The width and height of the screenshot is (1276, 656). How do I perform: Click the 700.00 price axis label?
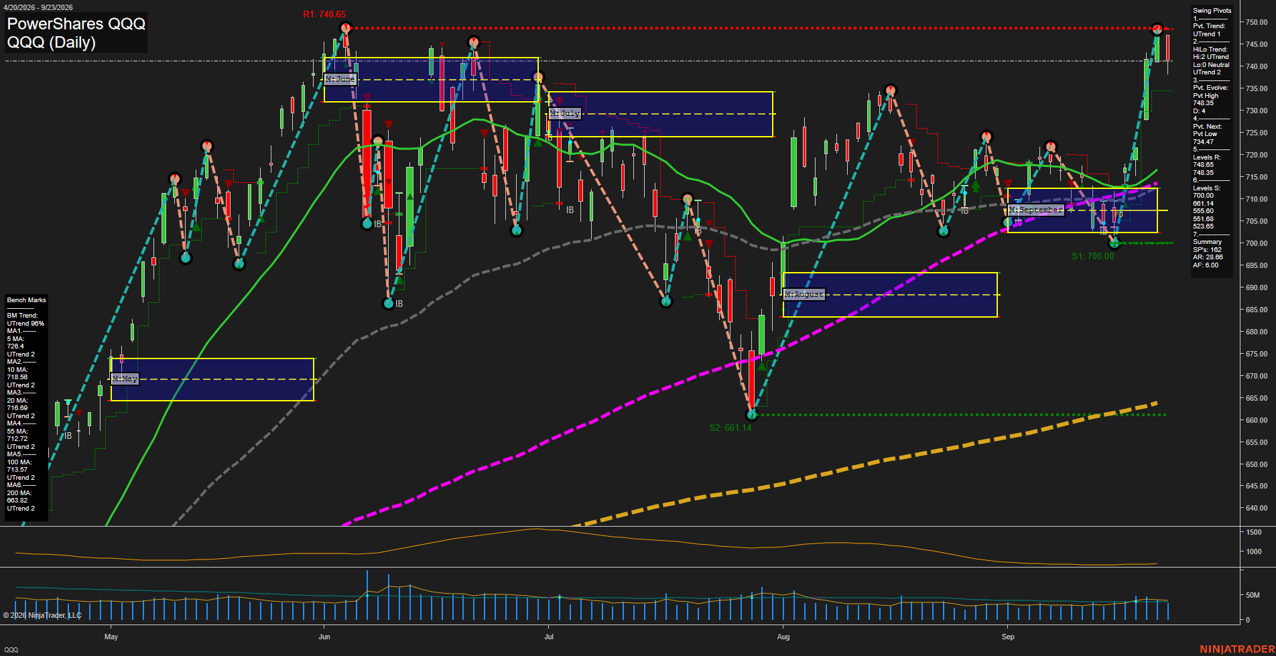(x=1257, y=243)
